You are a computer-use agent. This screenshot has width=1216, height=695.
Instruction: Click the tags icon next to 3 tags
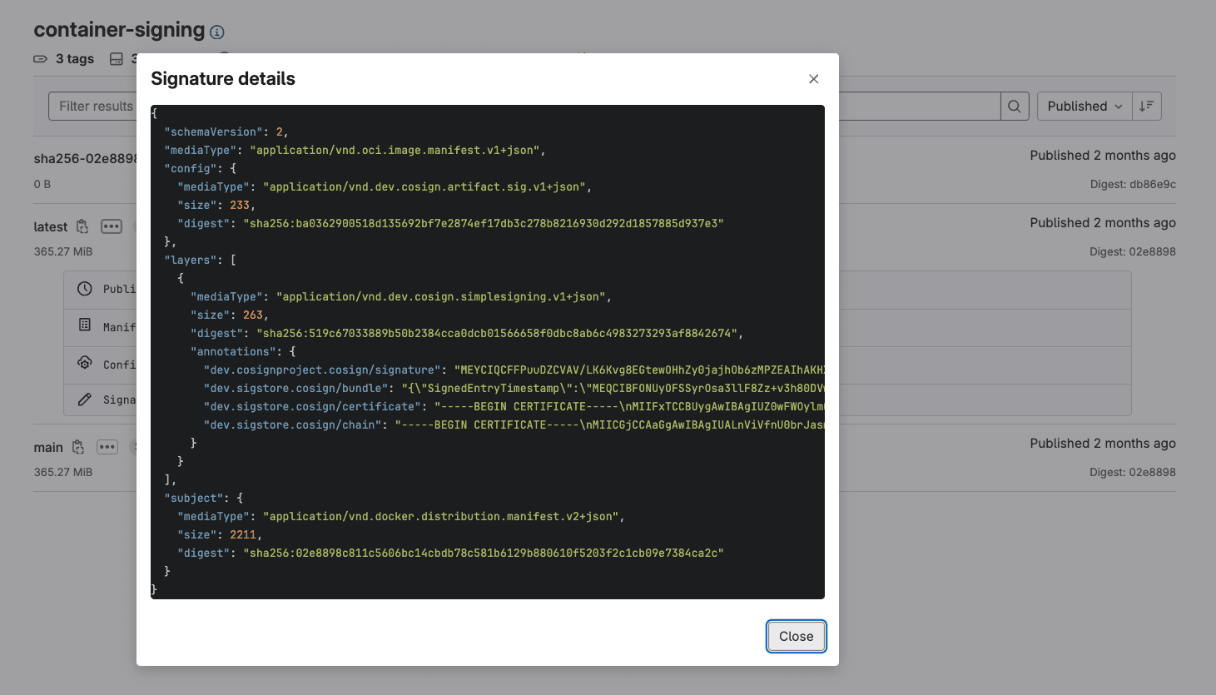coord(41,59)
